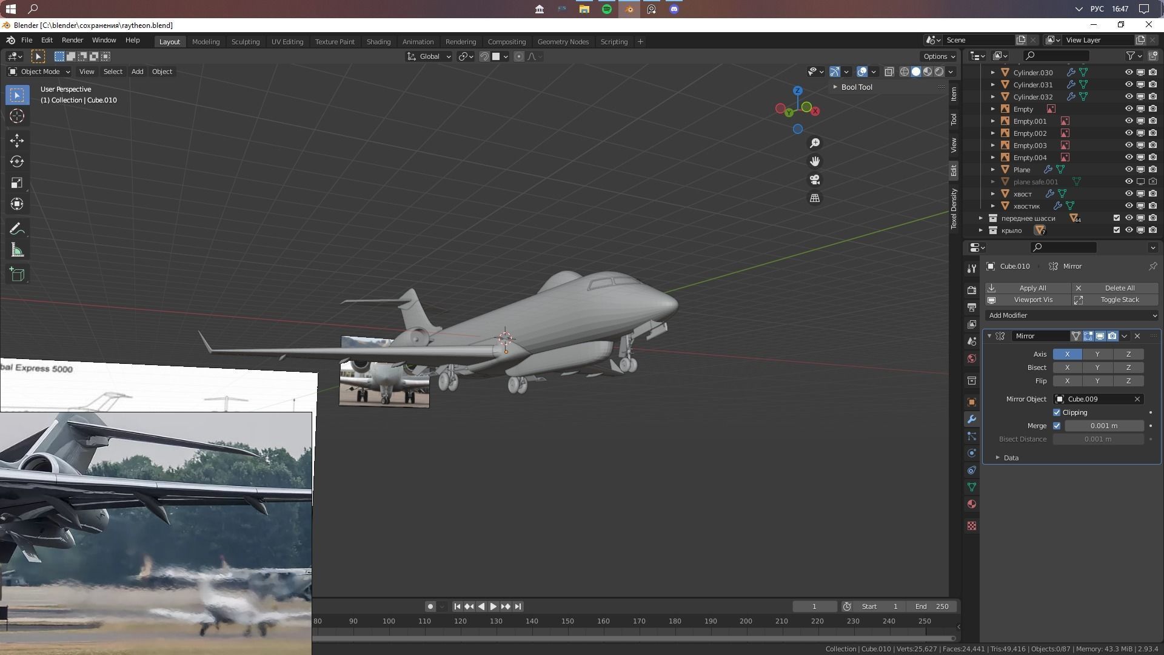The height and width of the screenshot is (655, 1164).
Task: Open the Material properties tab
Action: pos(972,504)
